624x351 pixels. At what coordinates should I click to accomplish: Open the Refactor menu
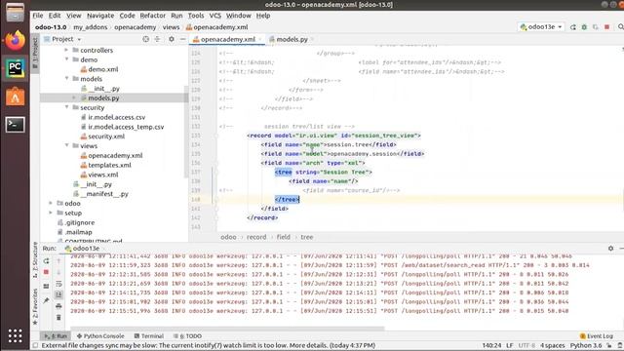pyautogui.click(x=152, y=16)
